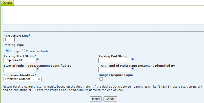The image size is (204, 103).
Task: Click the Parsing Start String text box
Action: (x=20, y=60)
